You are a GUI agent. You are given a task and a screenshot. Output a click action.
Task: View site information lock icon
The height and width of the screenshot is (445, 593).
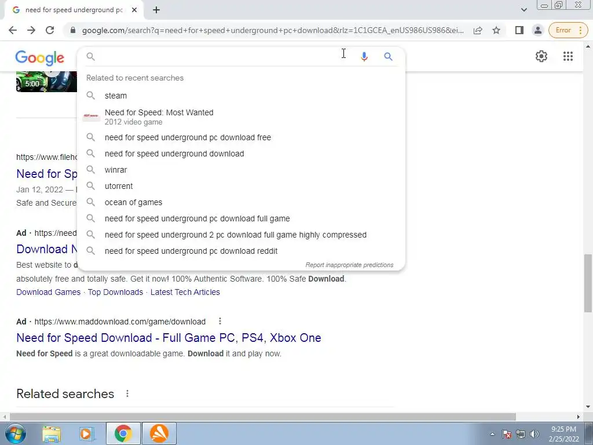coord(73,30)
